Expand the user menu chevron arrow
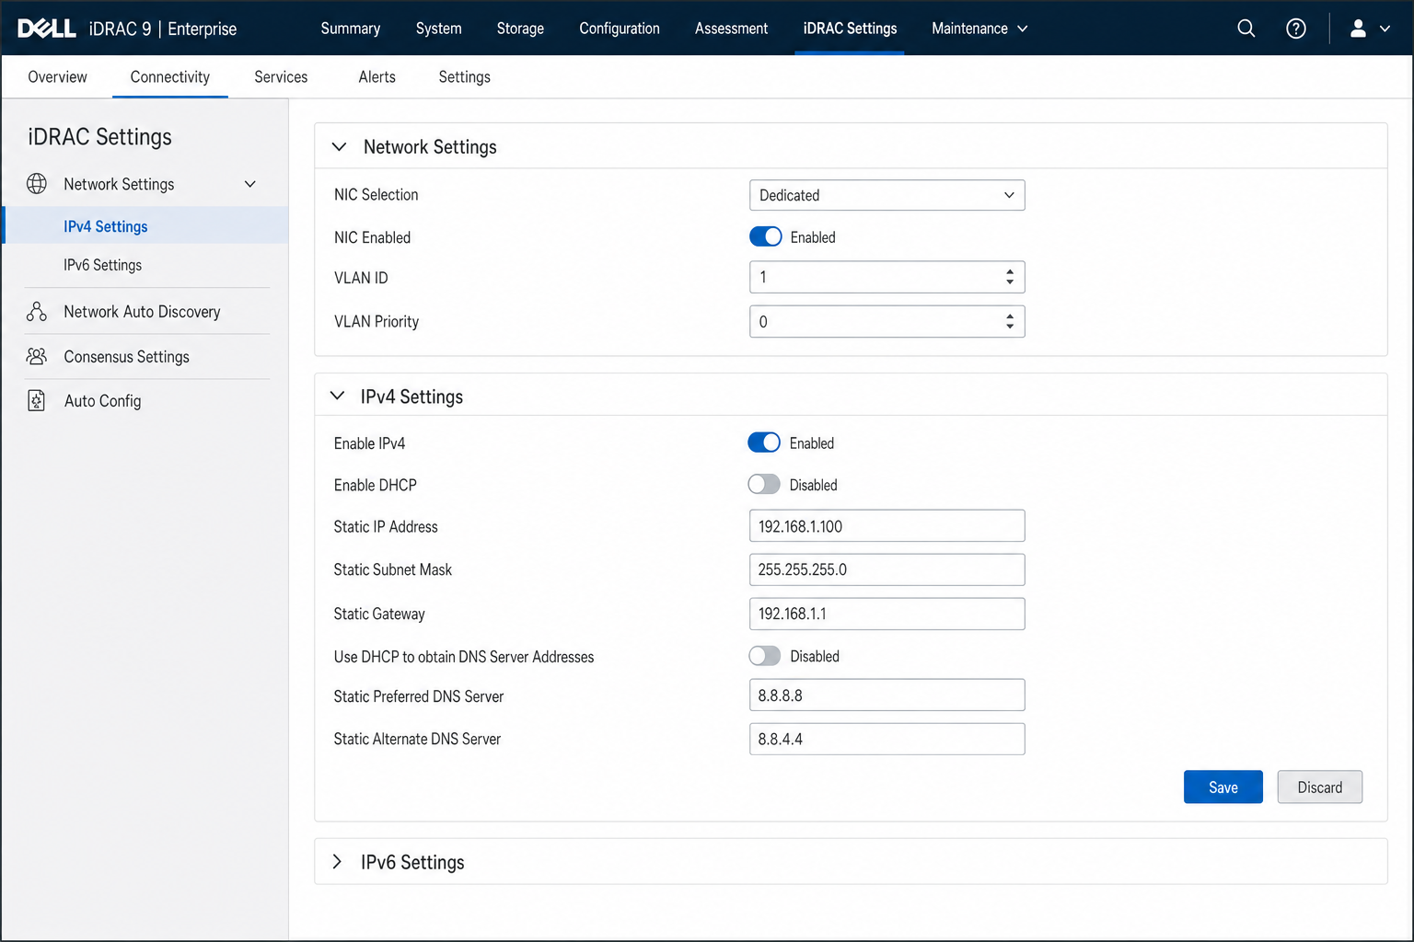Viewport: 1414px width, 942px height. coord(1385,29)
